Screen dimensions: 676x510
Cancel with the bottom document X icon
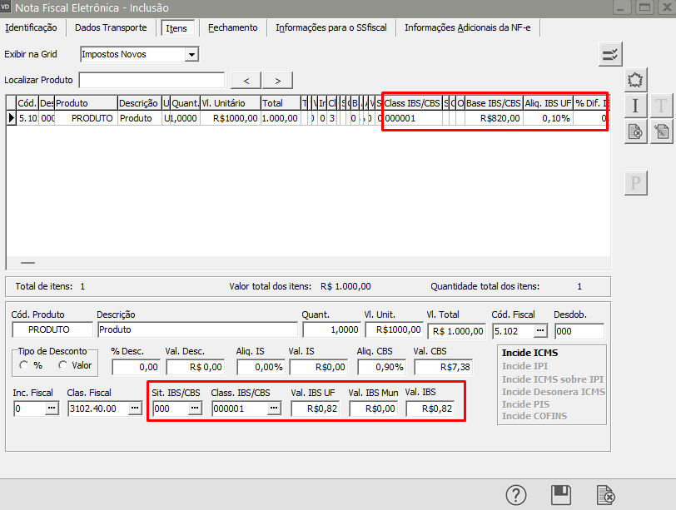click(607, 495)
